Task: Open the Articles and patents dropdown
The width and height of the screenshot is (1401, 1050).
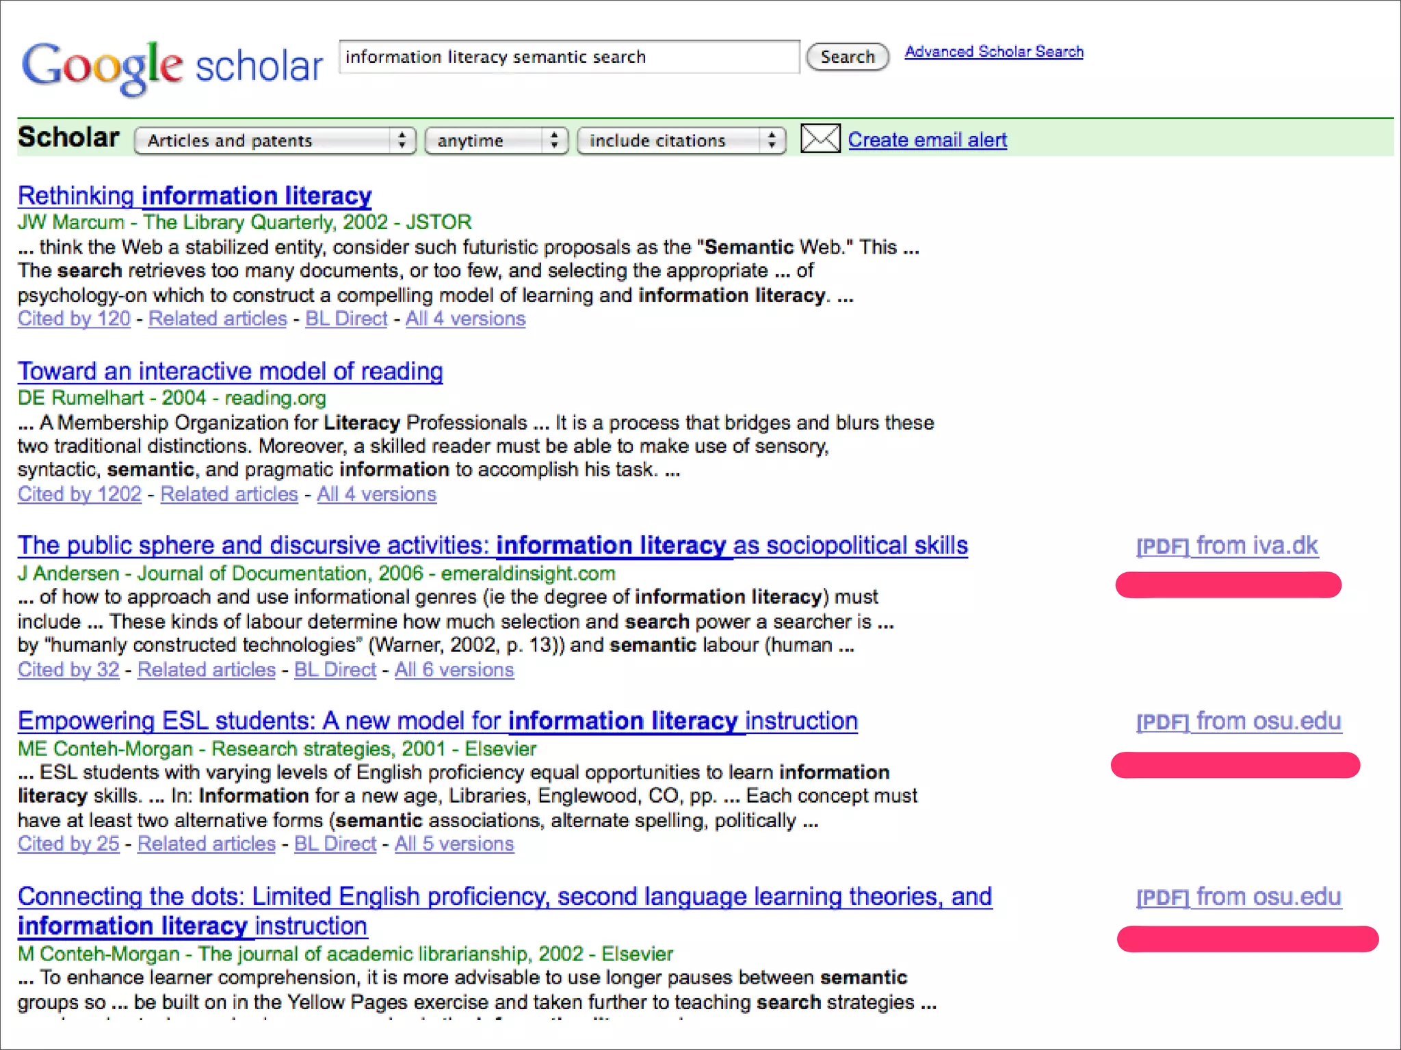Action: pyautogui.click(x=274, y=141)
